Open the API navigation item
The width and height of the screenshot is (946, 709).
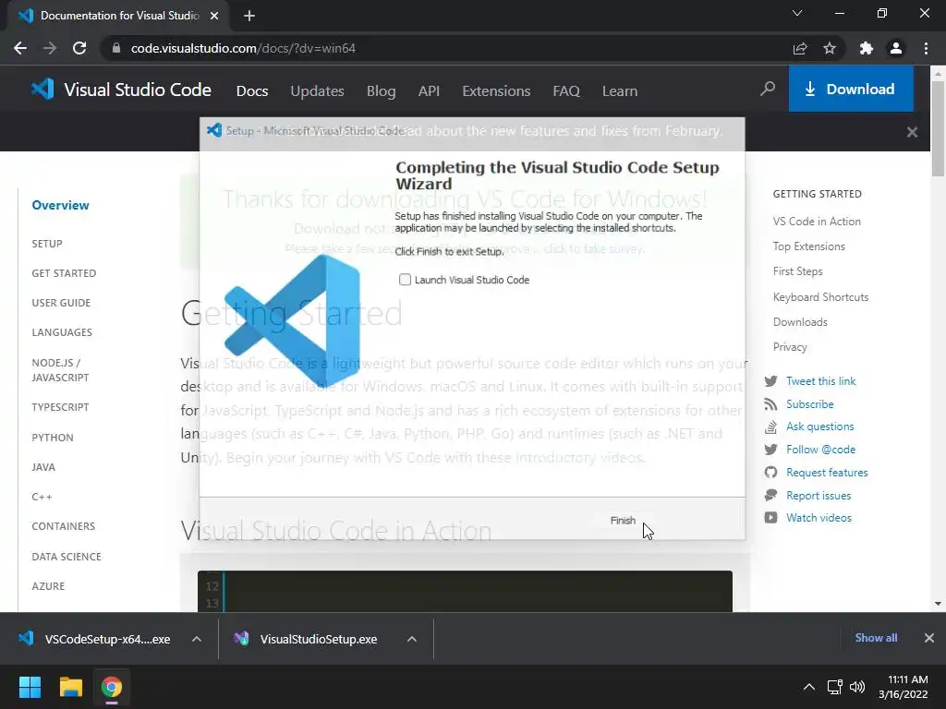coord(429,91)
